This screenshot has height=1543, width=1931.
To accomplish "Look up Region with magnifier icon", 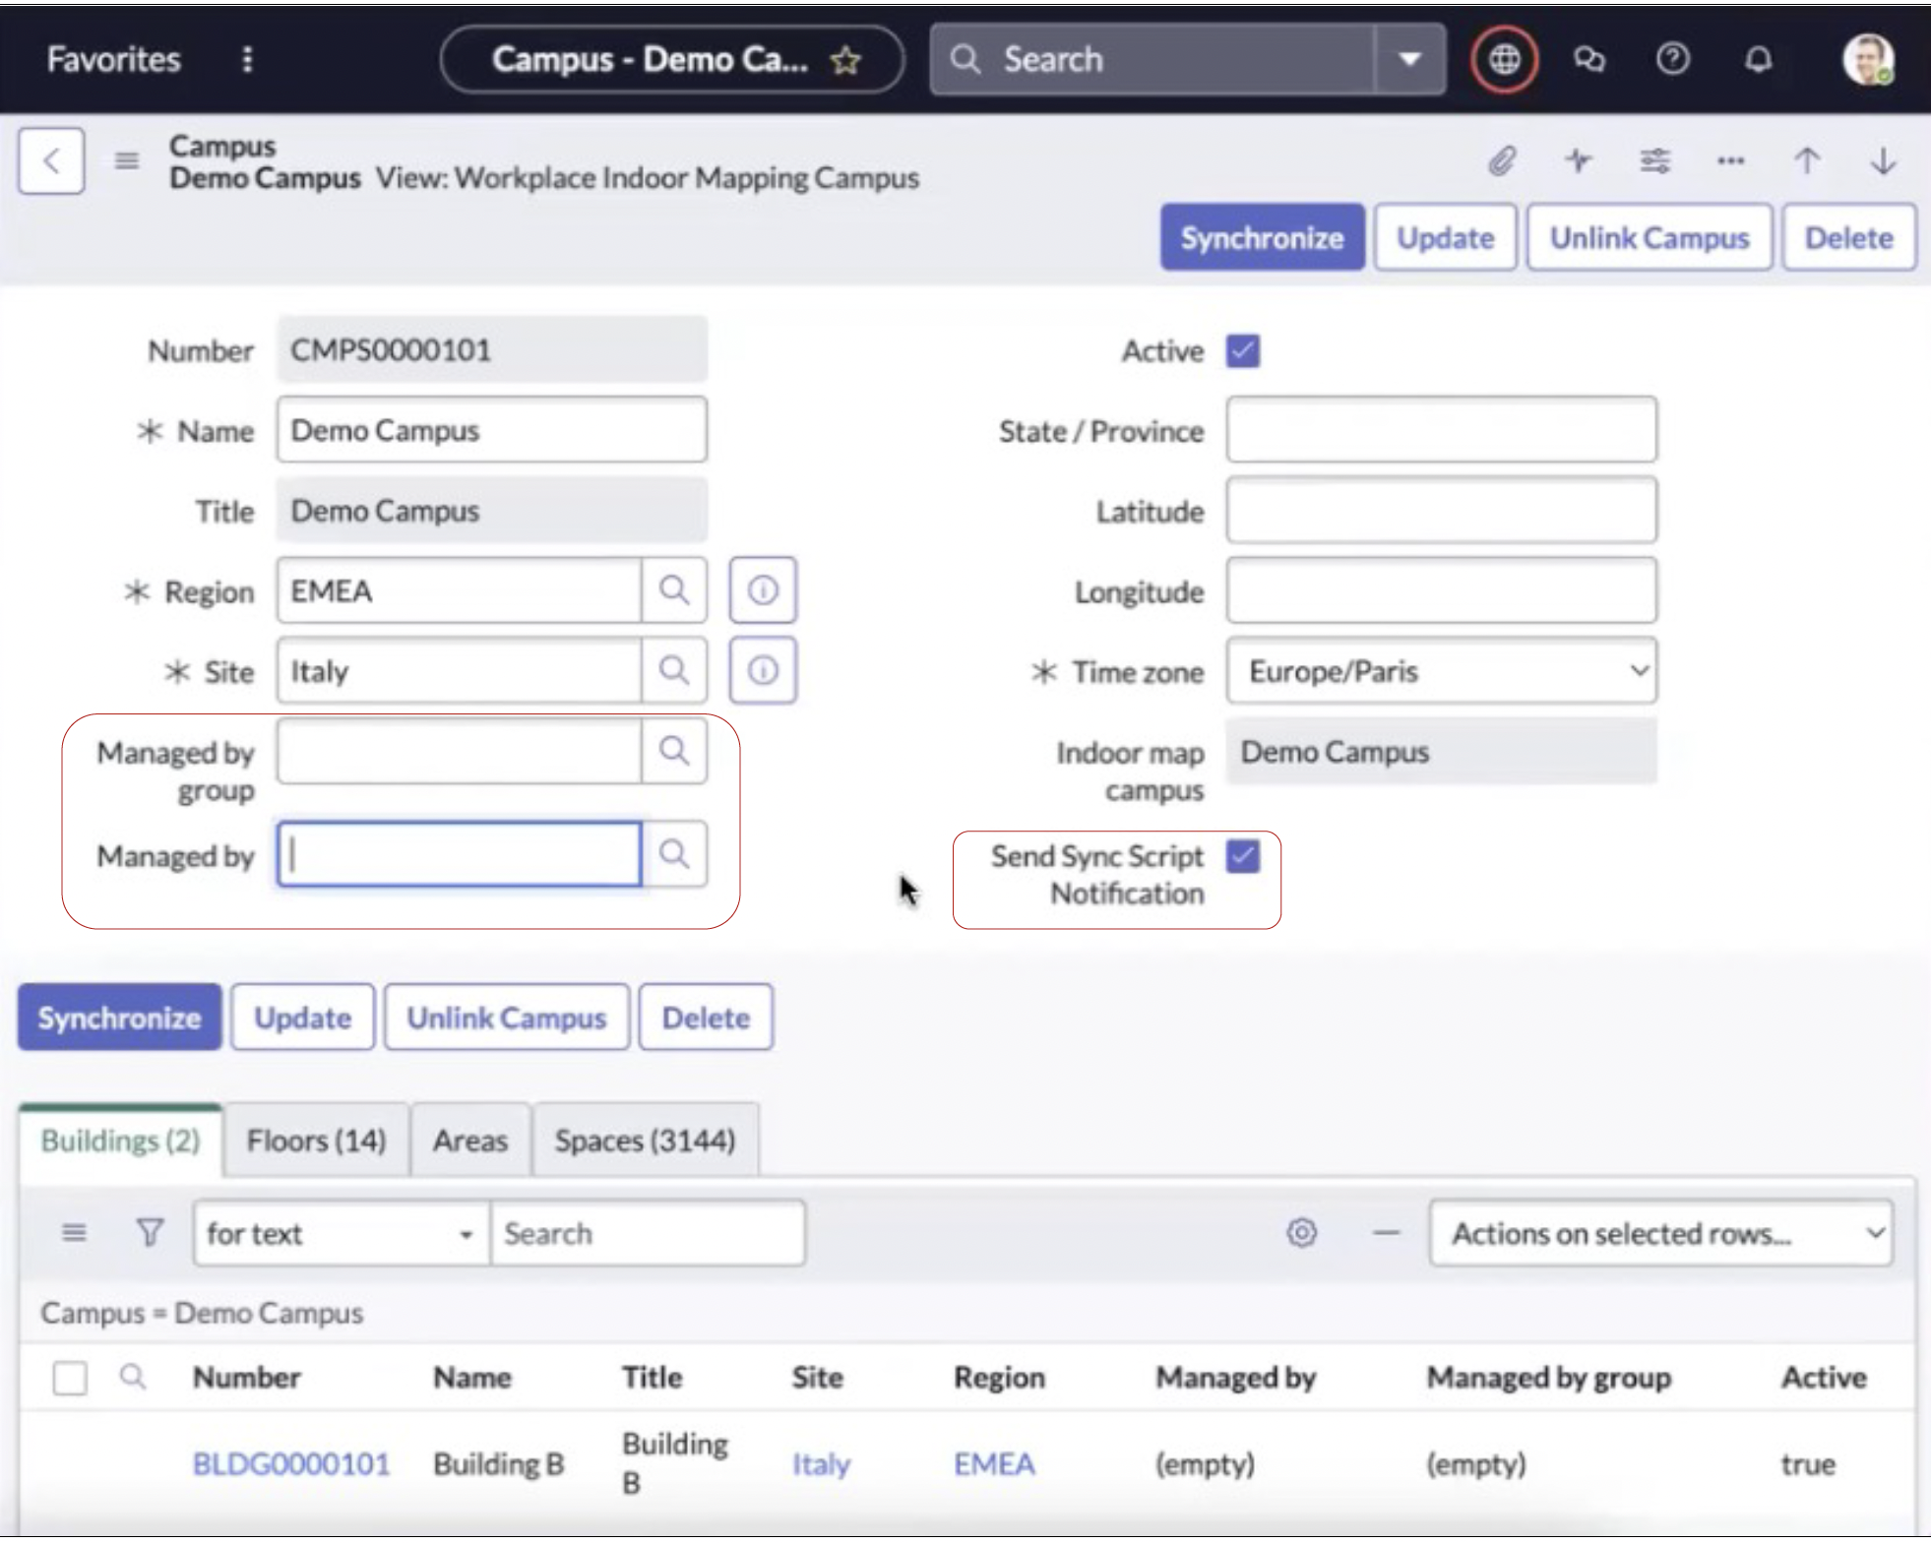I will tap(673, 590).
